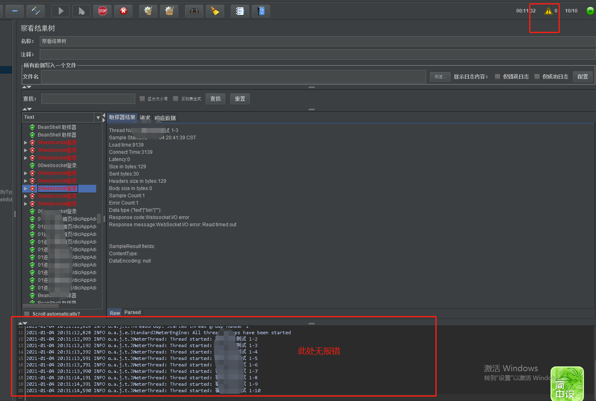Click the down arrow of the split handle above 查找
596x401 pixels.
[29, 87]
